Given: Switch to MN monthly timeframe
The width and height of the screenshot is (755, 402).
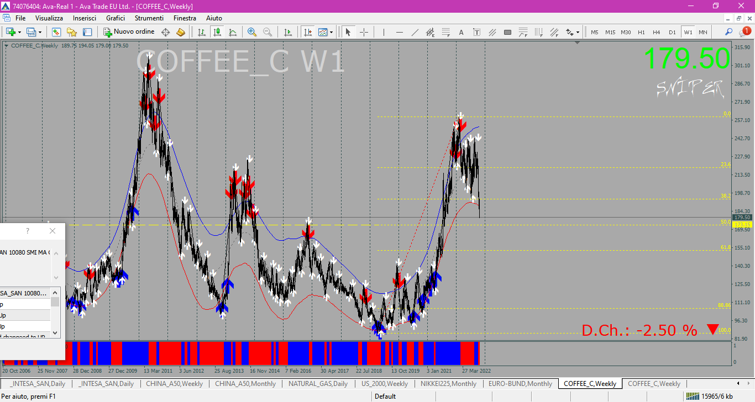Looking at the screenshot, I should 702,32.
